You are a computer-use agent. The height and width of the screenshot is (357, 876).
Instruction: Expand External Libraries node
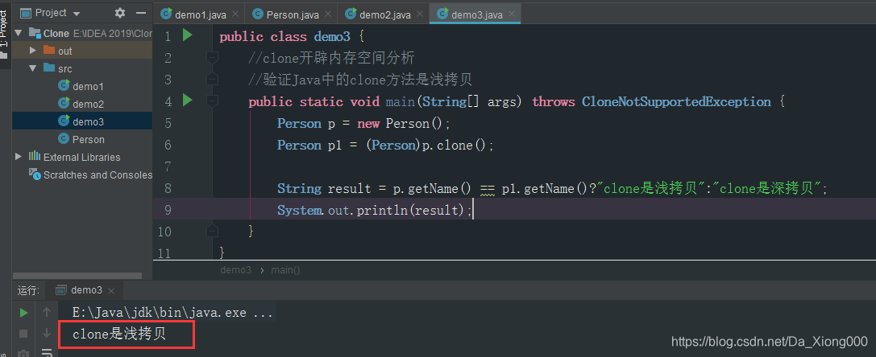click(18, 157)
